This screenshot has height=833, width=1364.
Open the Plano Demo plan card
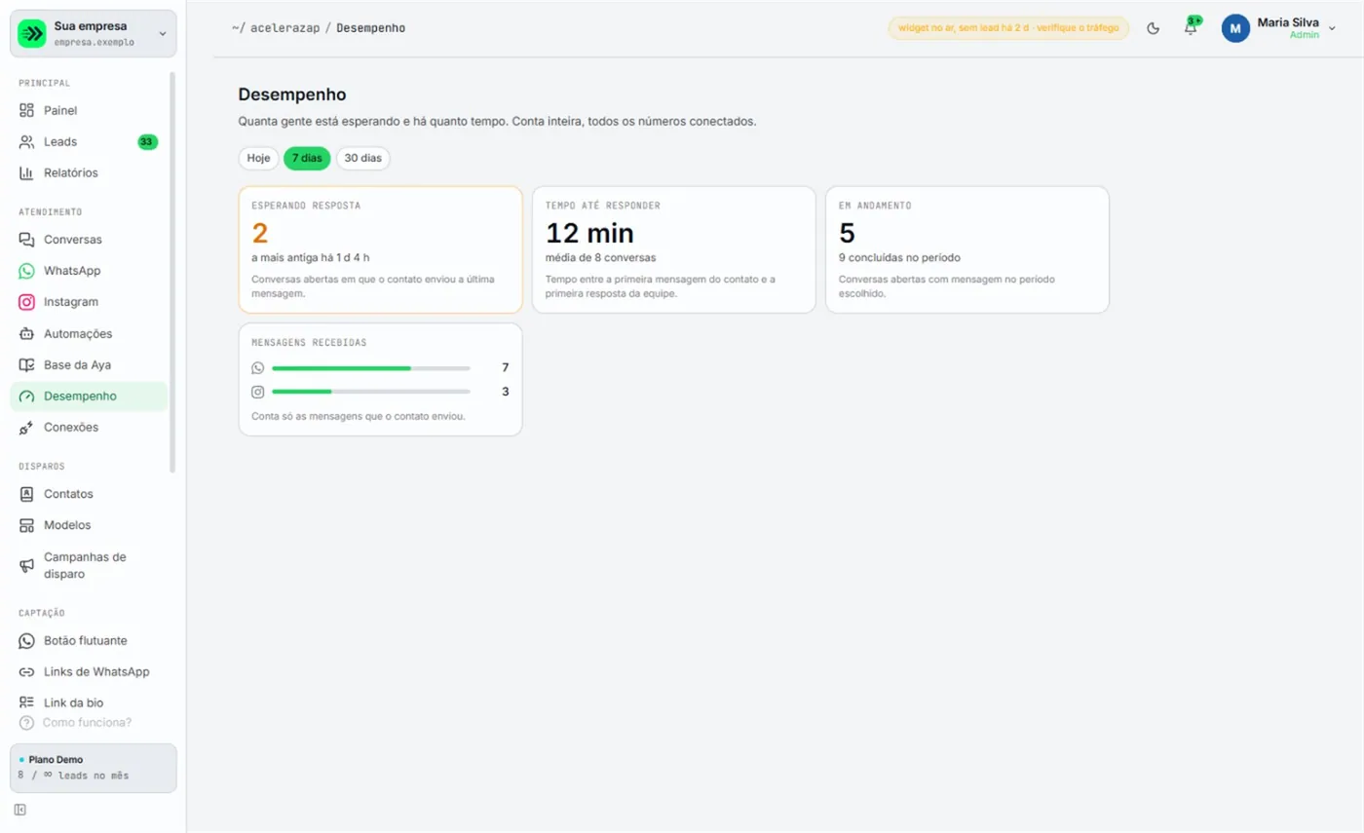click(94, 768)
